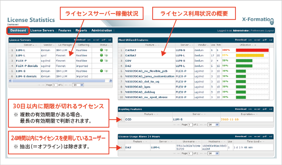
Task: Export Most Utilized Features as sql
Action: (271, 40)
